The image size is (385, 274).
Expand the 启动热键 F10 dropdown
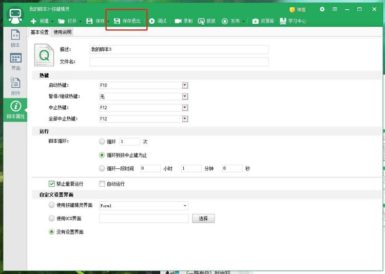tap(185, 85)
